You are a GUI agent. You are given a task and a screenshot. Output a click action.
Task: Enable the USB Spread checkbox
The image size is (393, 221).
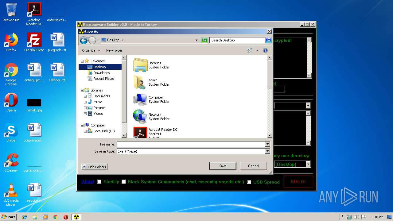tap(249, 182)
